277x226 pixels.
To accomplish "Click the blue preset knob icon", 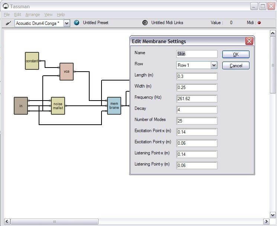I will [x=77, y=23].
